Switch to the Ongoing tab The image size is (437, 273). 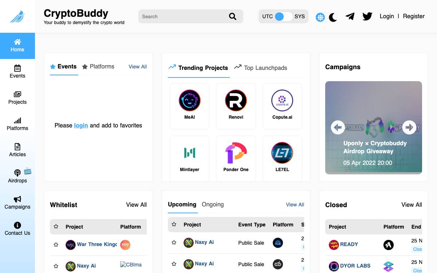[213, 205]
